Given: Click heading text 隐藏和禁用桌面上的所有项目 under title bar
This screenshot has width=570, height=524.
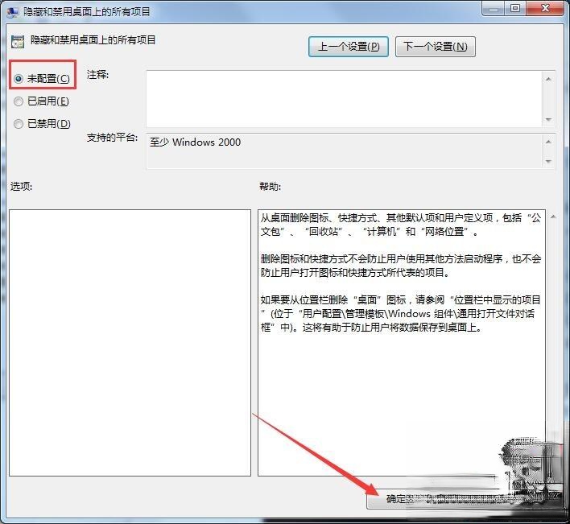Looking at the screenshot, I should [93, 40].
